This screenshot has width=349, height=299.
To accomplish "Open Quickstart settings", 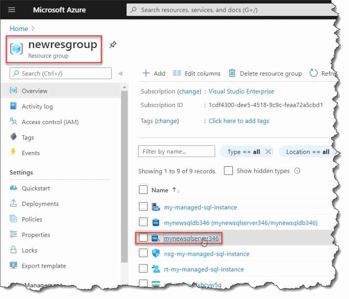I will coord(36,188).
